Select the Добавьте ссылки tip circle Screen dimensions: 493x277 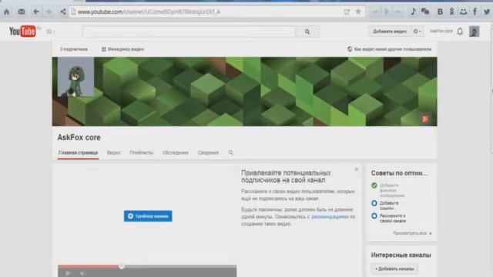374,203
